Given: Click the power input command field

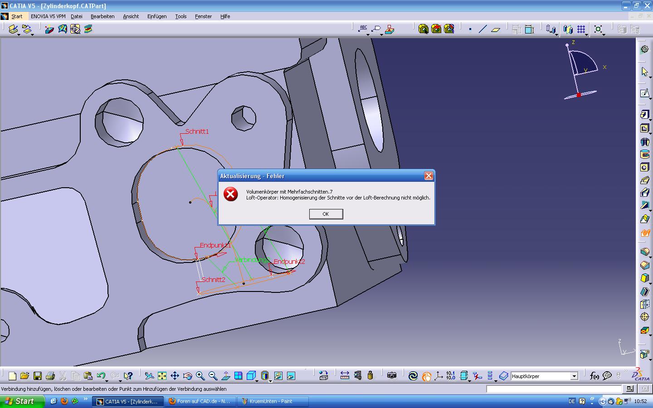Looking at the screenshot, I should [554, 389].
